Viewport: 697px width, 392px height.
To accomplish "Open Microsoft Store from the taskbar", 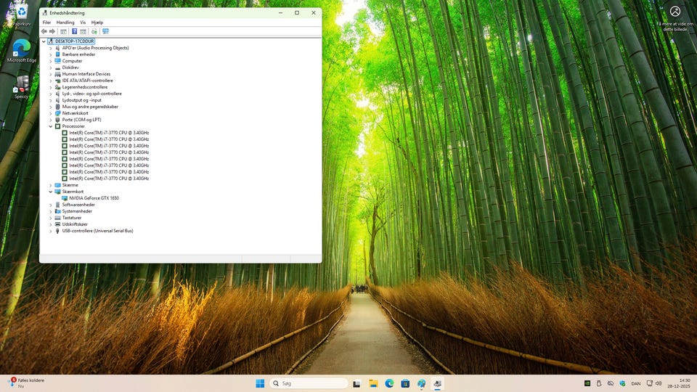I will click(405, 383).
